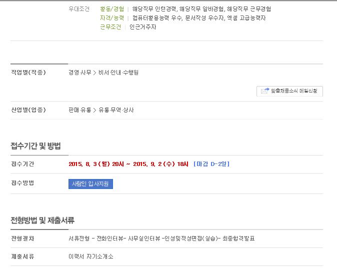Image resolution: width=337 pixels, height=270 pixels.
Task: Select the 판매·유통 industry link
Action: [x=80, y=110]
